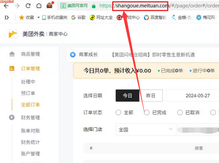This screenshot has height=163, width=219.
Task: Open the dropdown arrow next to 收藏
Action: tap(39, 17)
